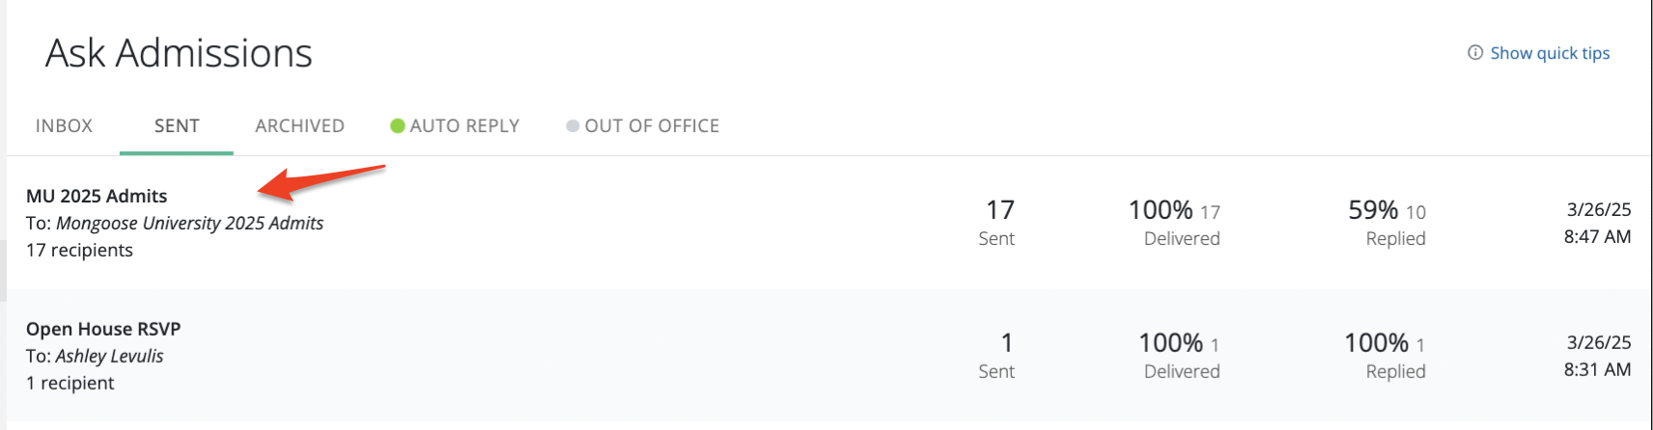Viewport: 1653px width, 430px height.
Task: Click the 17 Sent count
Action: [999, 210]
